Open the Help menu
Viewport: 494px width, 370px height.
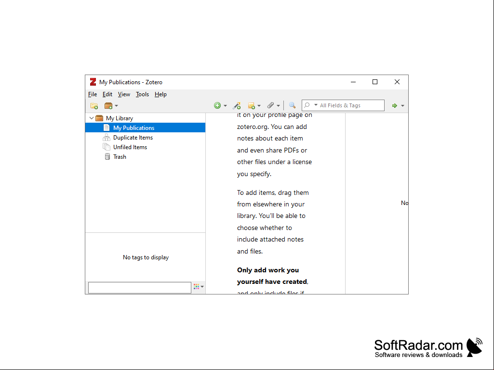[160, 94]
